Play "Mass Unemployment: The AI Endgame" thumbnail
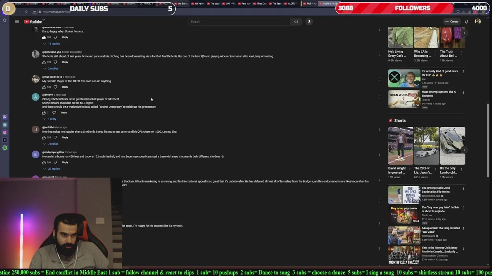This screenshot has width=492, height=276. pos(404,99)
